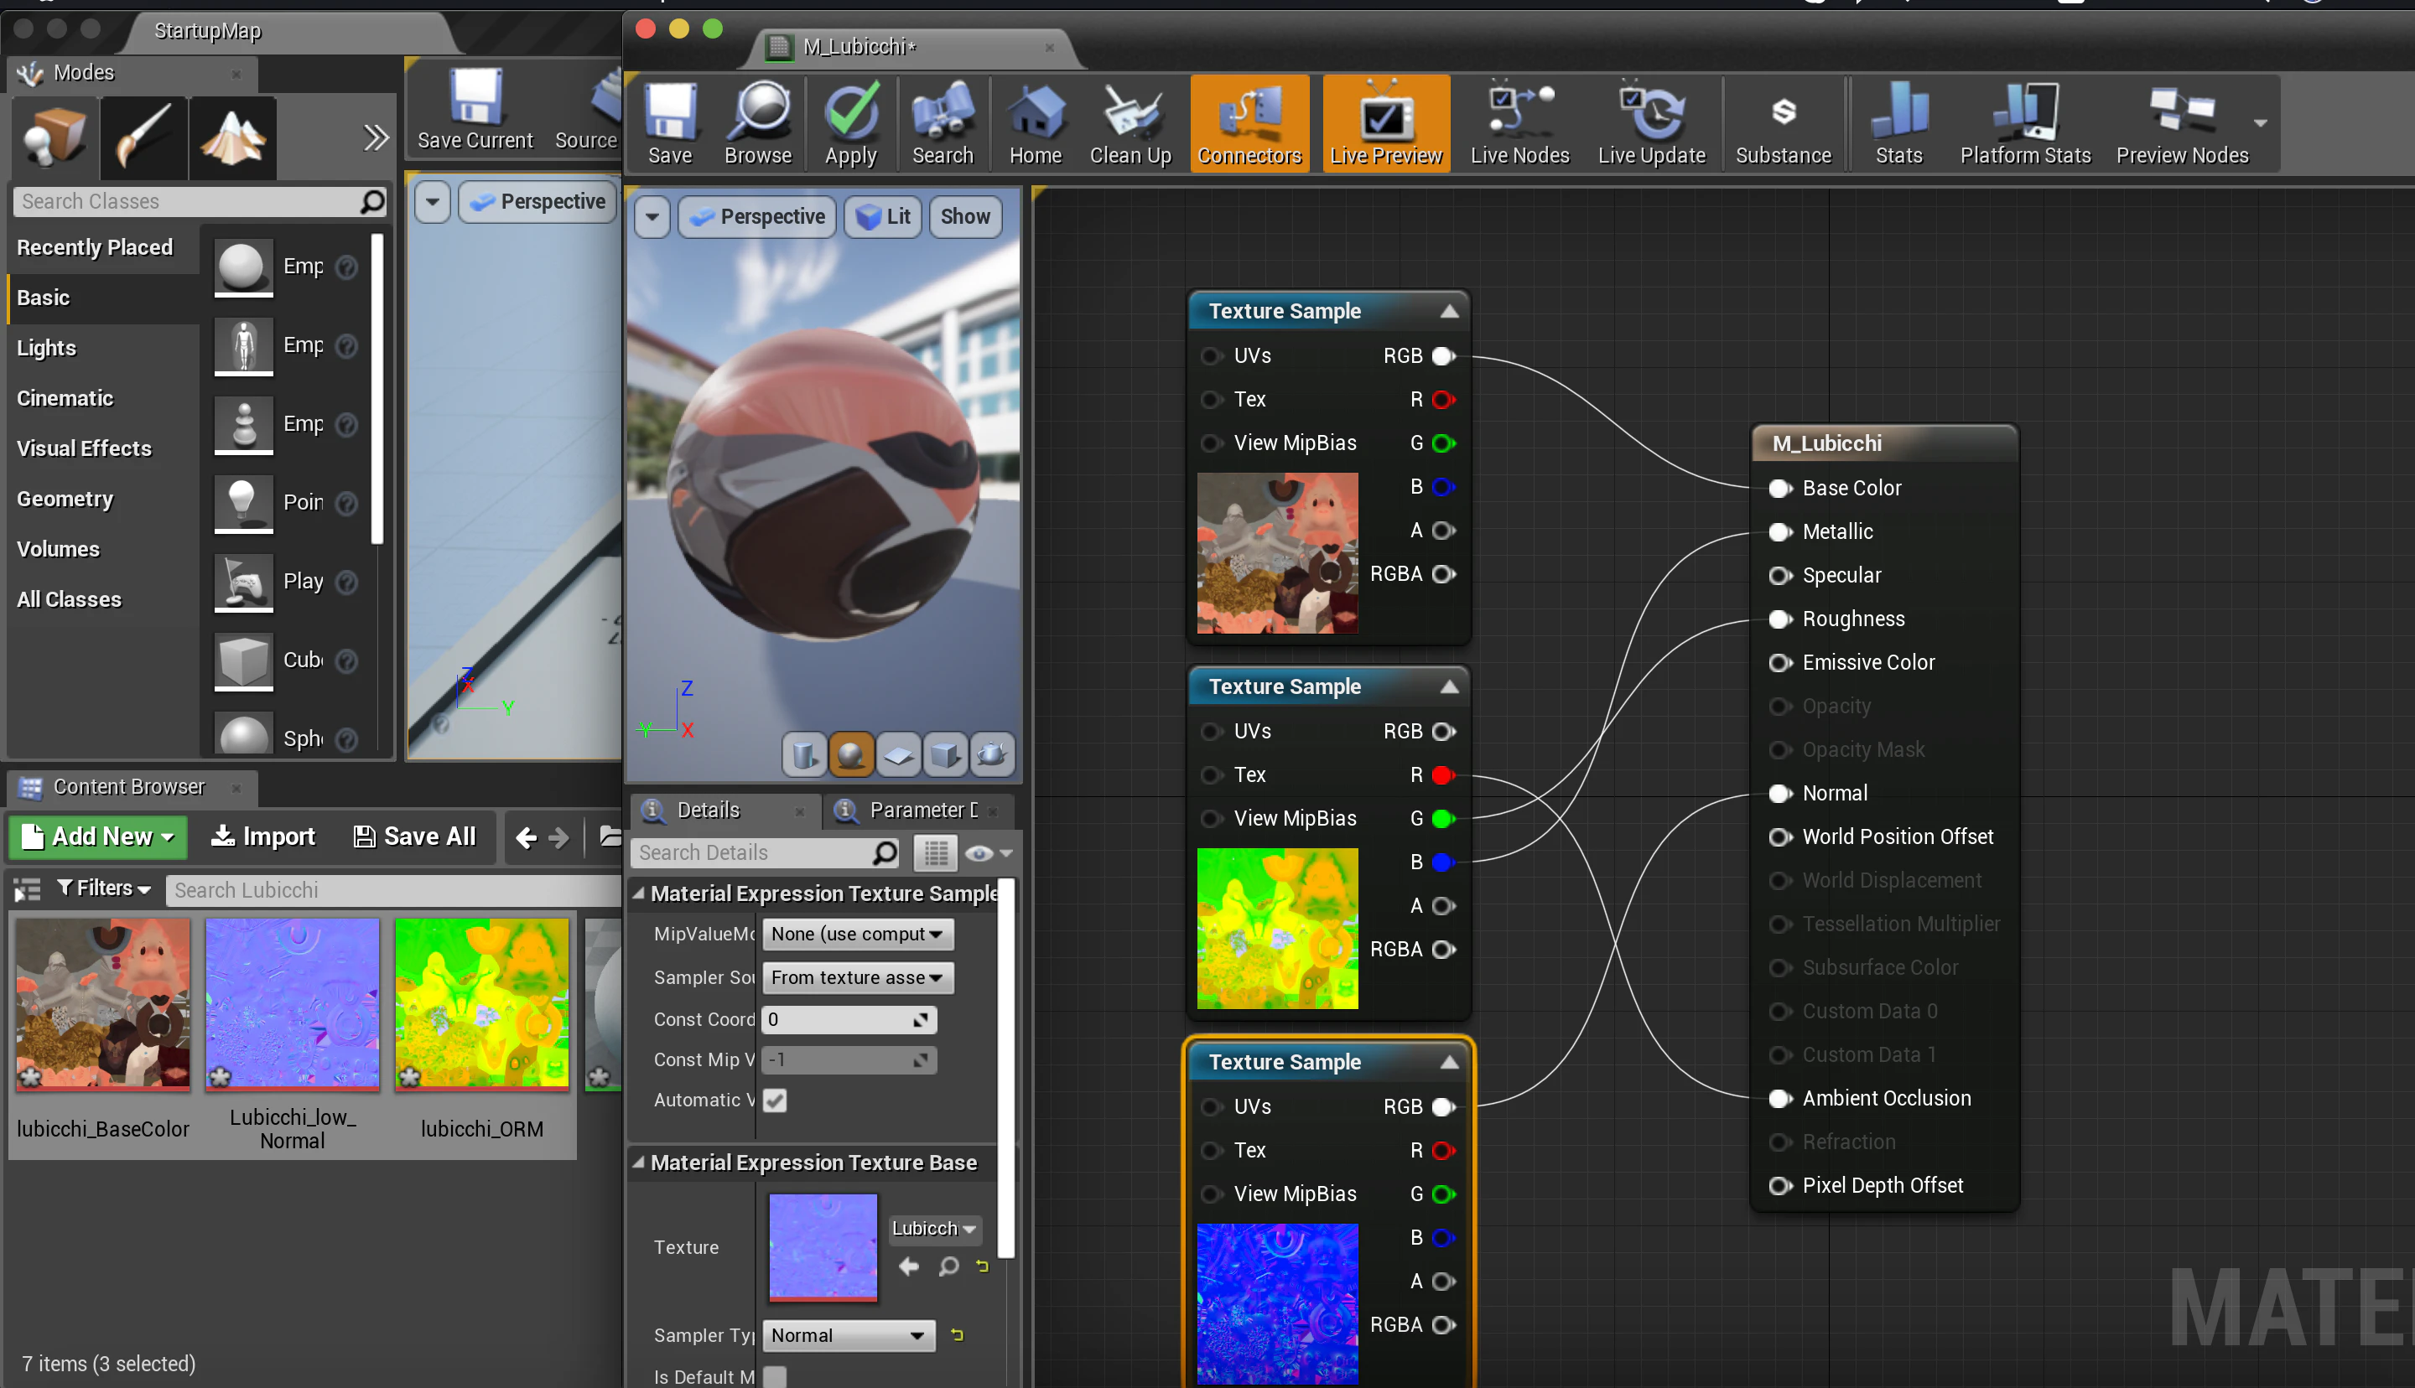Toggle the Connectors button off
This screenshot has width=2415, height=1388.
[1249, 124]
